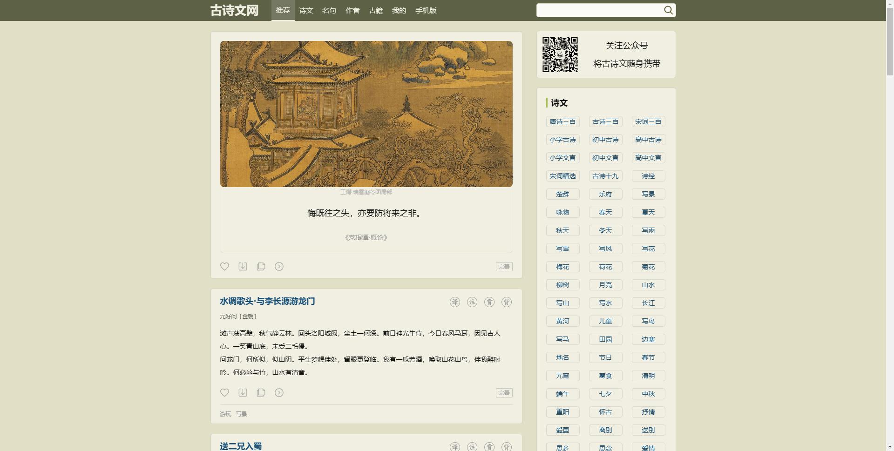This screenshot has width=894, height=451.
Task: Select the 赏 (appreciation) icon for 水调歌头
Action: tap(489, 302)
